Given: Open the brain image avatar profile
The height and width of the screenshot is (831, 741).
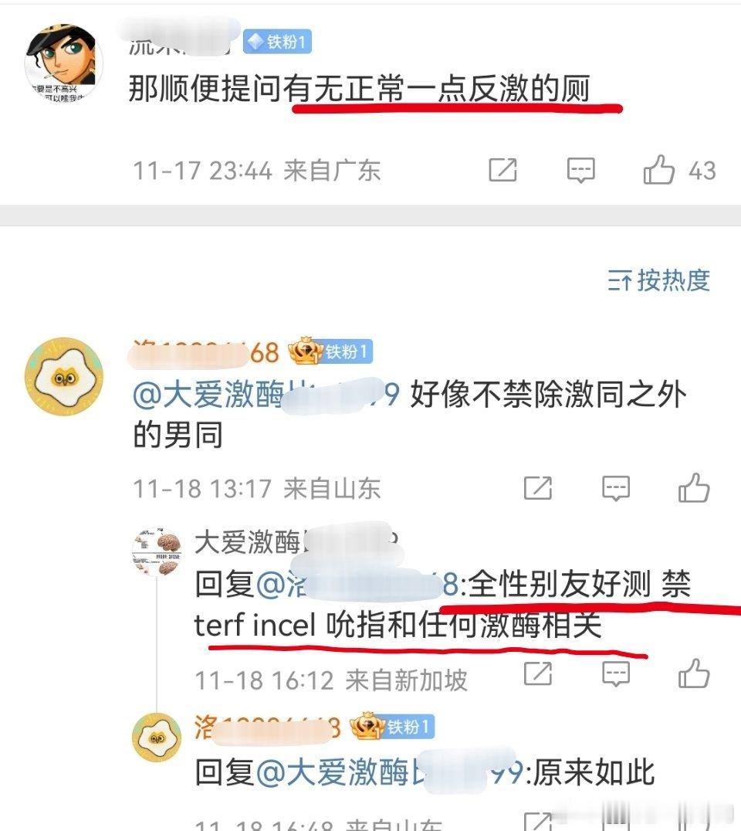Looking at the screenshot, I should tap(157, 552).
